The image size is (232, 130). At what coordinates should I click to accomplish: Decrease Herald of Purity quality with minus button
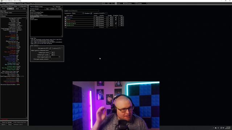coord(112,21)
